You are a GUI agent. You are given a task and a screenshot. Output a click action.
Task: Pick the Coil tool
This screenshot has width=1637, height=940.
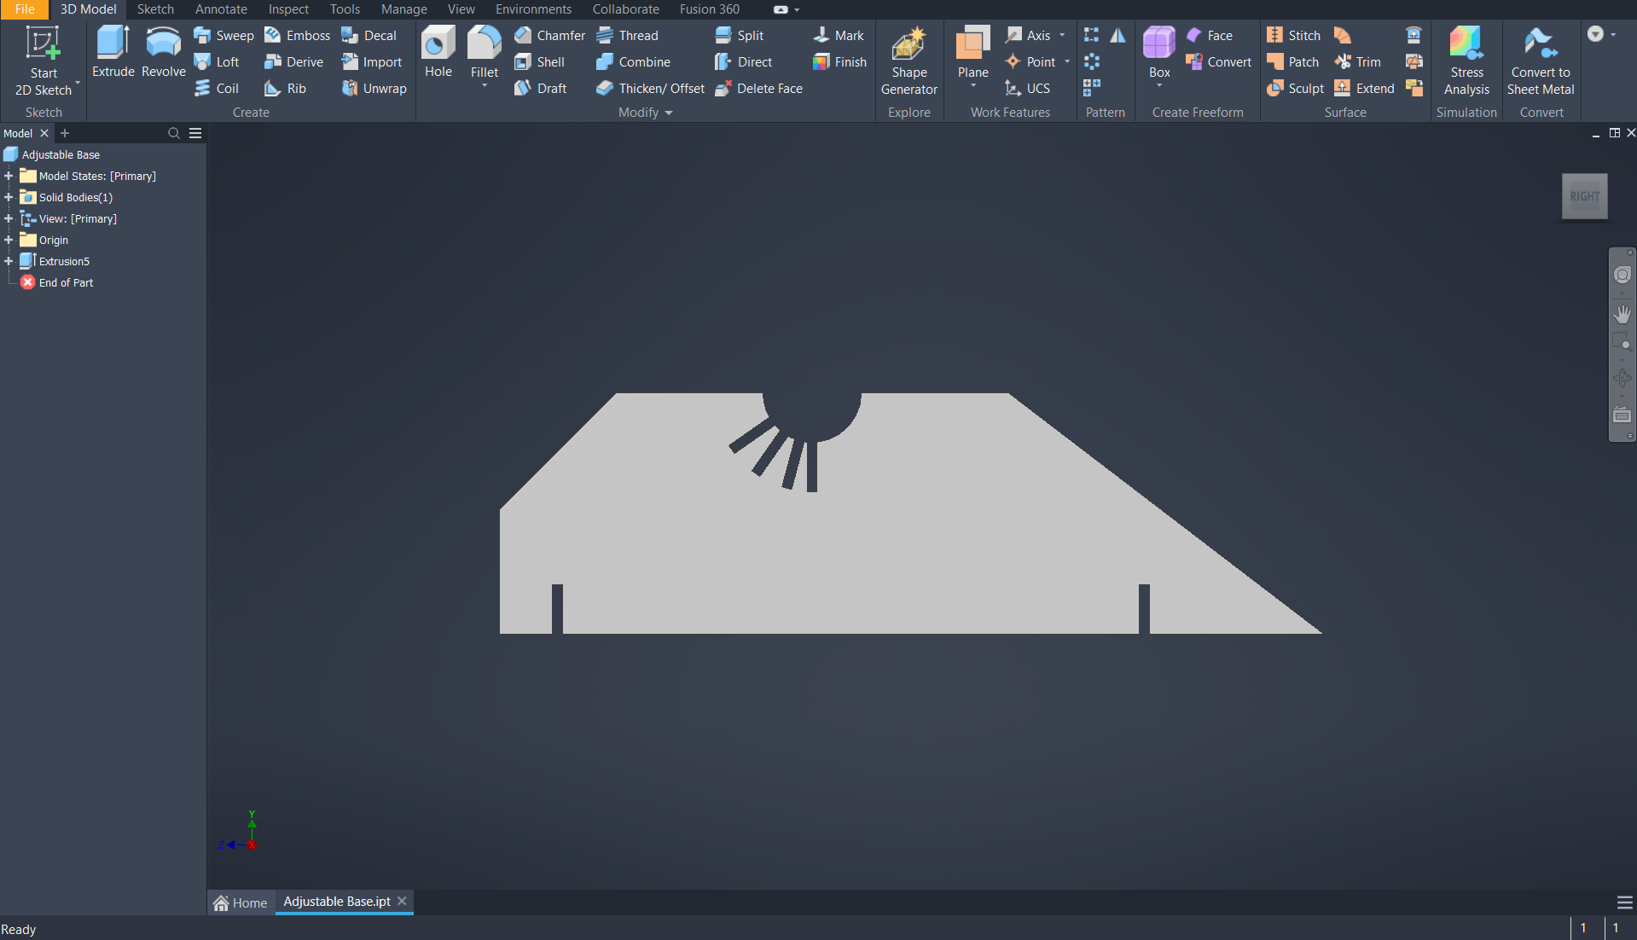(x=217, y=88)
